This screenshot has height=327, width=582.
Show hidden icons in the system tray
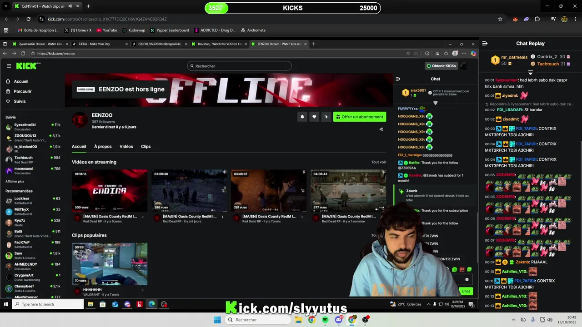(x=513, y=320)
